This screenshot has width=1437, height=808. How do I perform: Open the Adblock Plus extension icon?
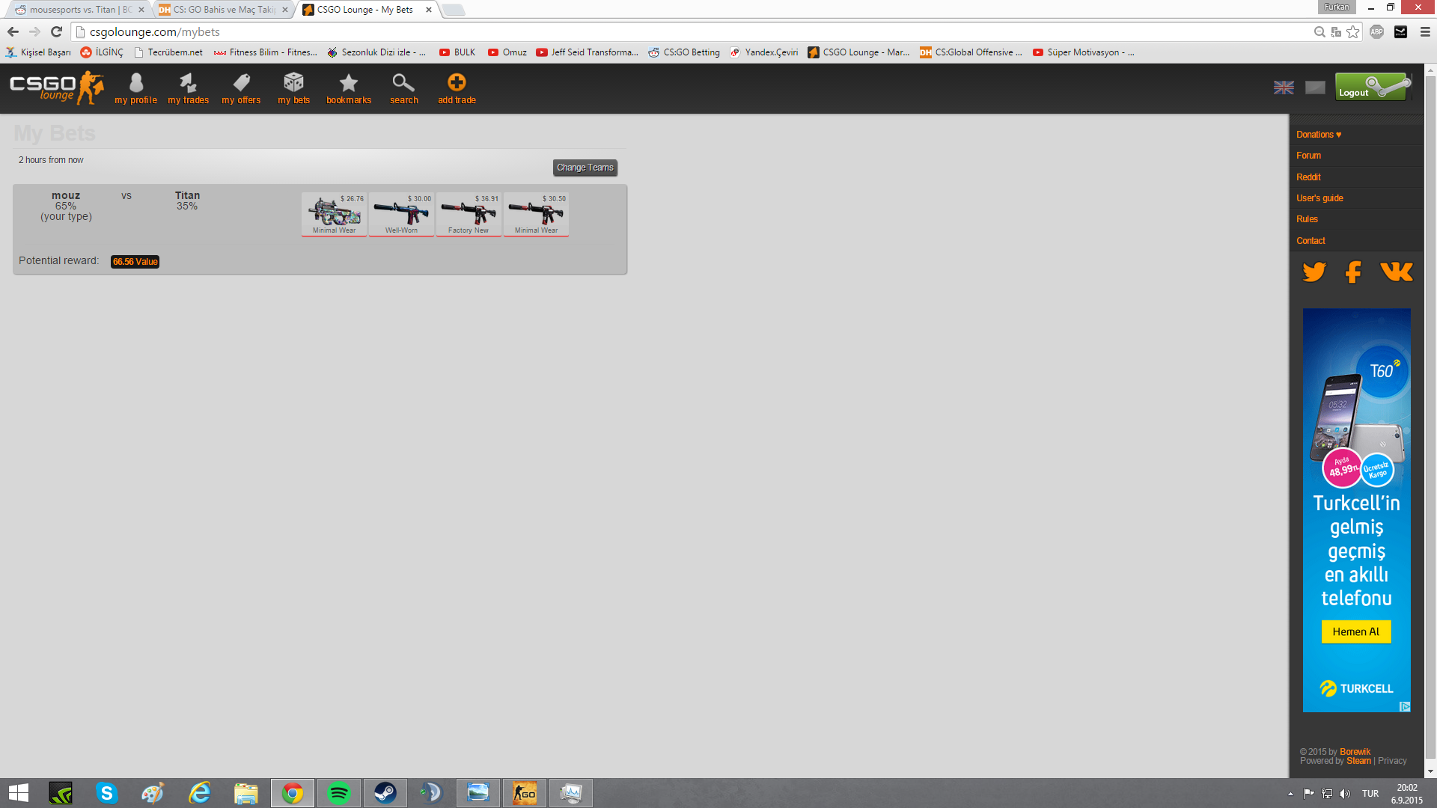[1376, 31]
